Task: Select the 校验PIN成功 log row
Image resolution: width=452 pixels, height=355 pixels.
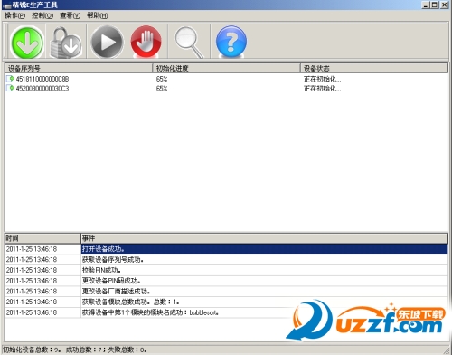Action: [226, 270]
